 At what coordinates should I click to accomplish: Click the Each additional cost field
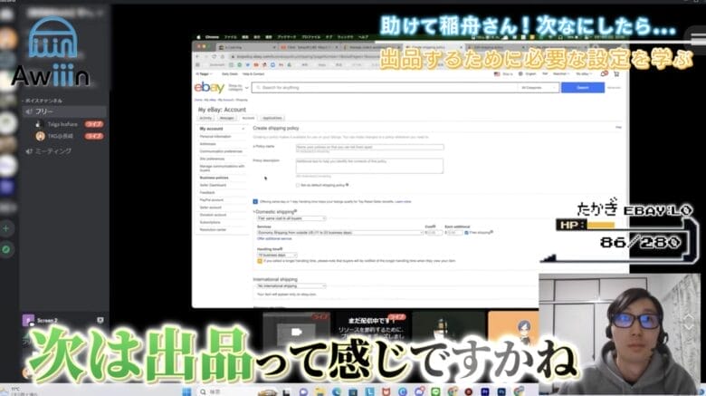coord(454,233)
